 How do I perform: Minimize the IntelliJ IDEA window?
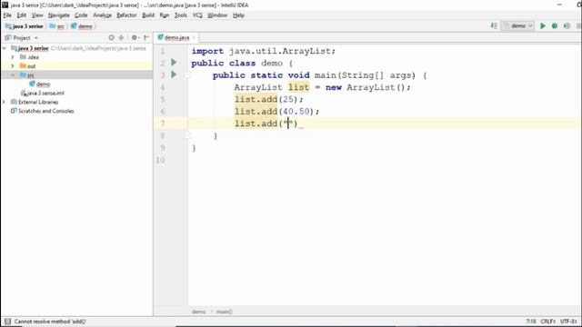560,5
